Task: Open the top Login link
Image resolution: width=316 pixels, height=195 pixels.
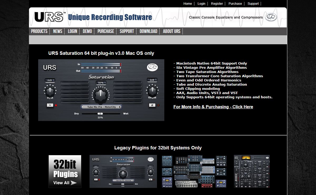Action: coord(201,4)
